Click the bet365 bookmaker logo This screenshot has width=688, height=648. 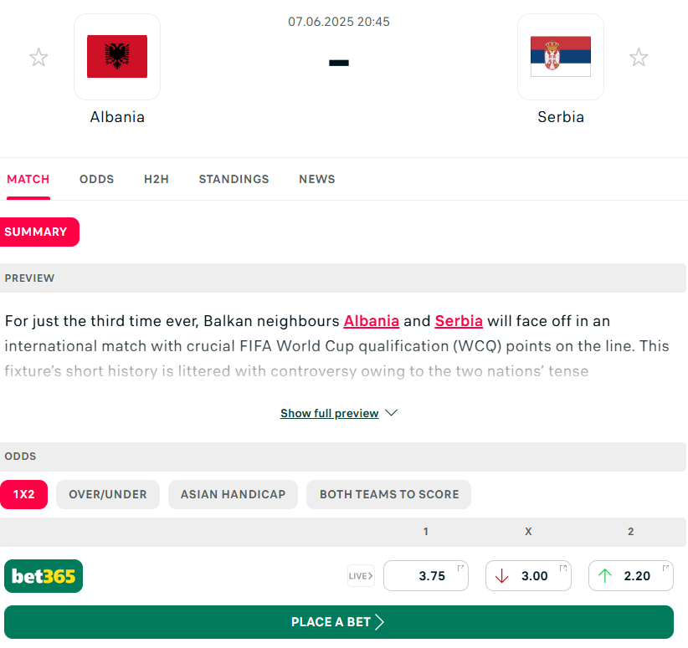click(44, 575)
